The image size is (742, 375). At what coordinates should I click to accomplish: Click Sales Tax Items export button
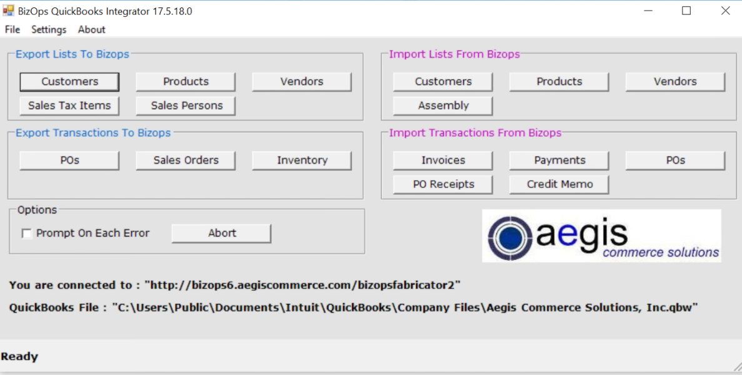pos(69,105)
